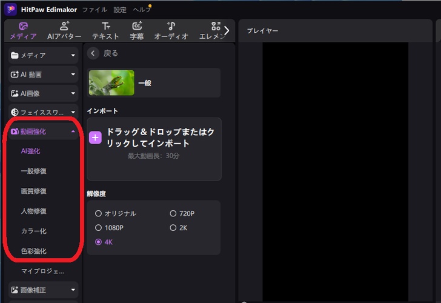This screenshot has height=303, width=441.
Task: Open the ファイル menu
Action: [94, 10]
